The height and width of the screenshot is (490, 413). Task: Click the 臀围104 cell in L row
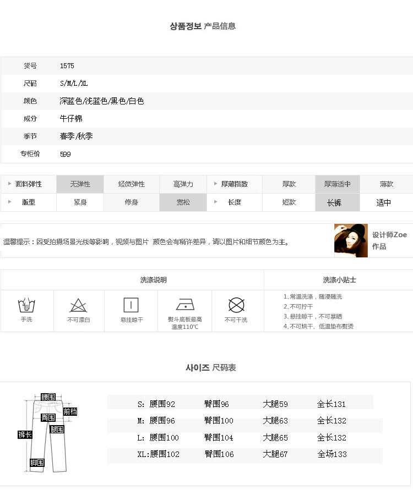tap(219, 438)
